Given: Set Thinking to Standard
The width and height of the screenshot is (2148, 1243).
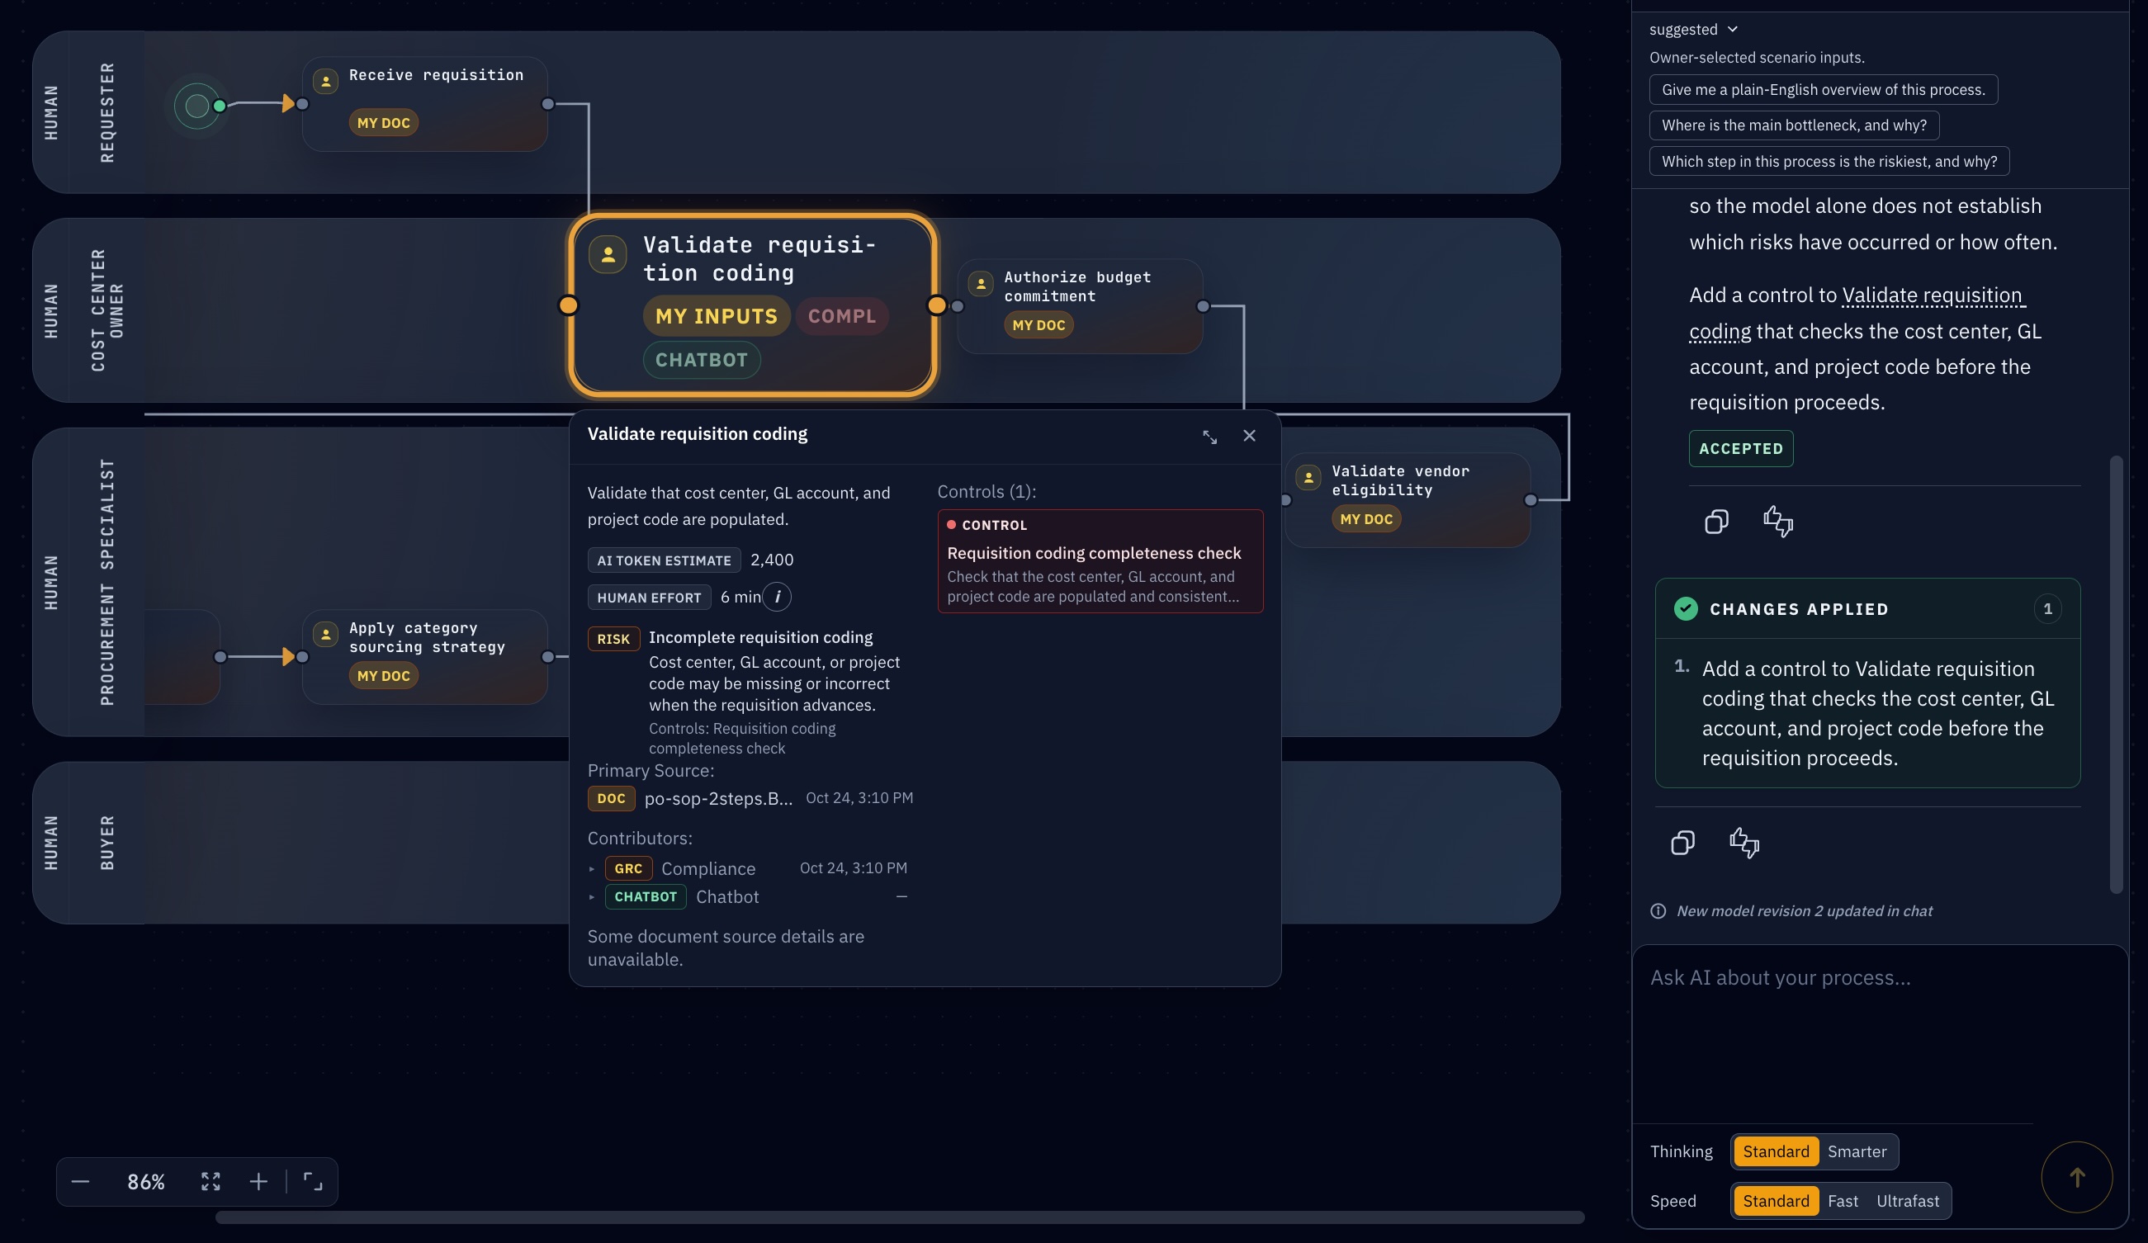Looking at the screenshot, I should [1776, 1151].
